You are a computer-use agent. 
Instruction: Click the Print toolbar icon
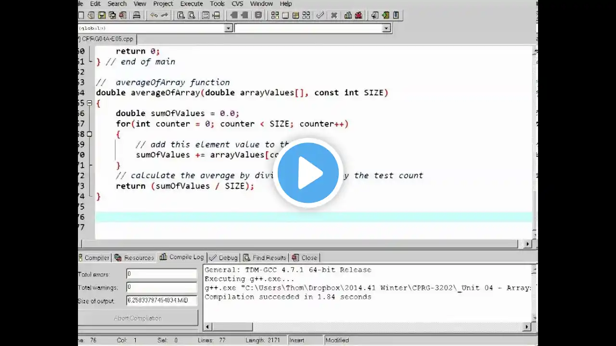pyautogui.click(x=136, y=15)
